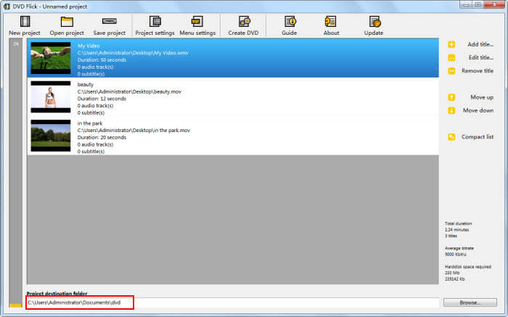Image resolution: width=508 pixels, height=317 pixels.
Task: Click the 'My Video' title name
Action: pyautogui.click(x=89, y=46)
